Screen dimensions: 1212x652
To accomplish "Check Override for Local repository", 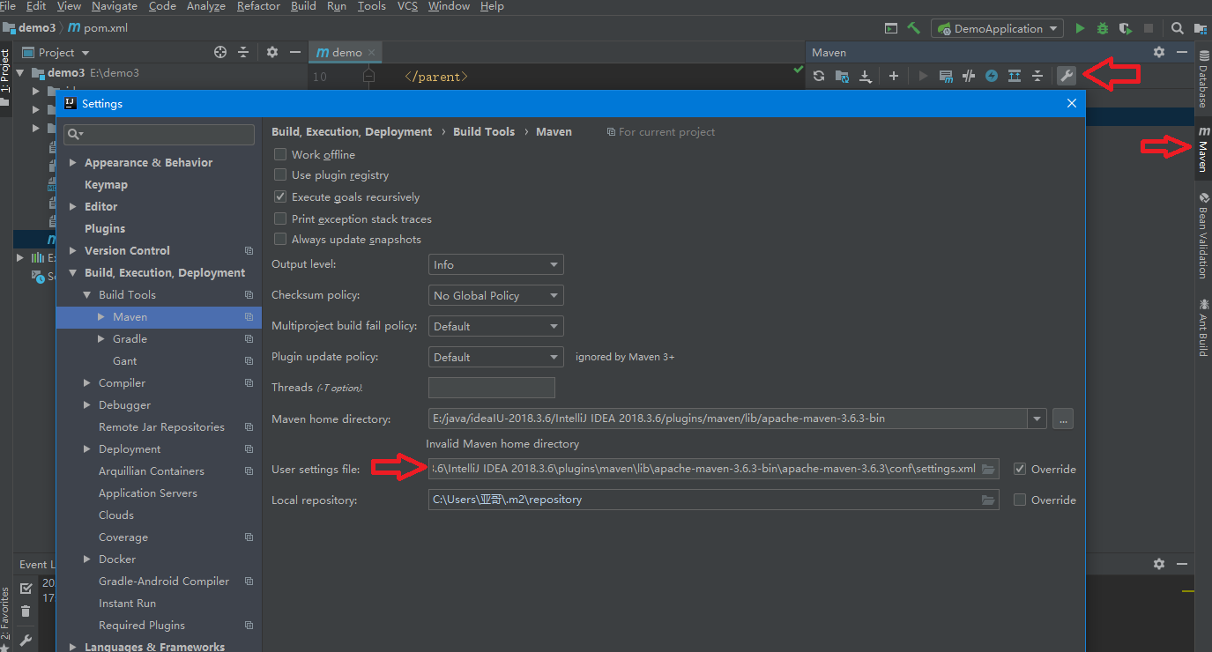I will [x=1020, y=500].
